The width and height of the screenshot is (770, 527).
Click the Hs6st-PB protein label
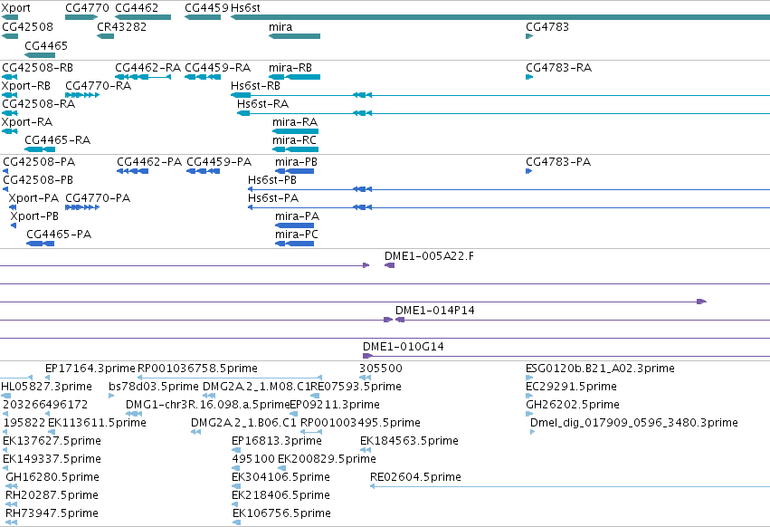point(272,180)
